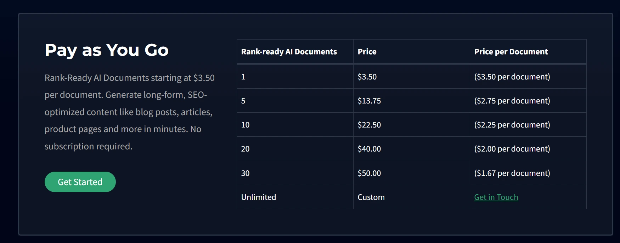Screen dimensions: 620x243
Task: Click the ($3.50 per document) cell
Action: coord(528,77)
